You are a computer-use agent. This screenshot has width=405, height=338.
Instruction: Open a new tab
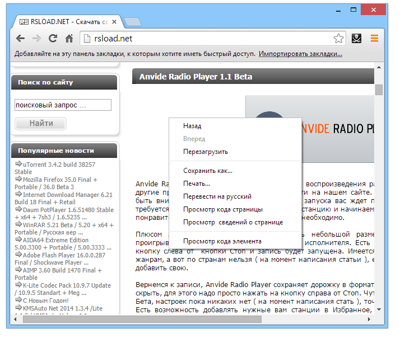point(133,22)
